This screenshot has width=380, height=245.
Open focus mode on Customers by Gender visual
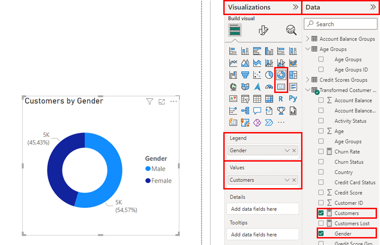(162, 101)
